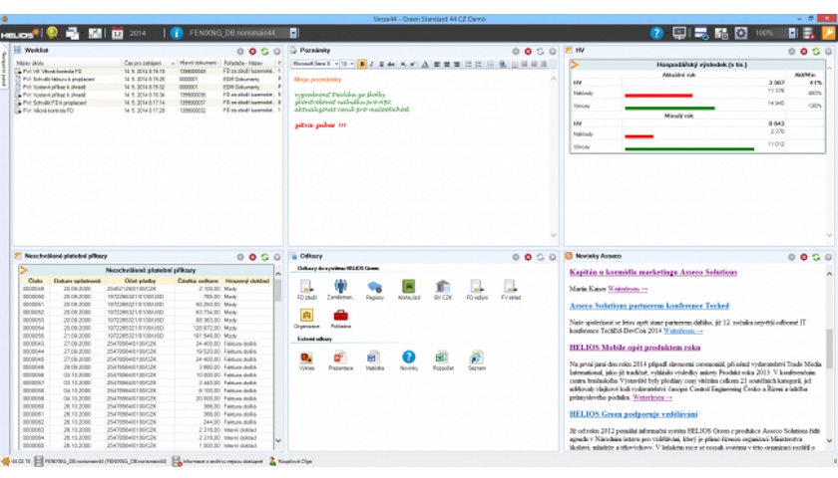Sort by Čas pro zahájení column header

[x=149, y=63]
